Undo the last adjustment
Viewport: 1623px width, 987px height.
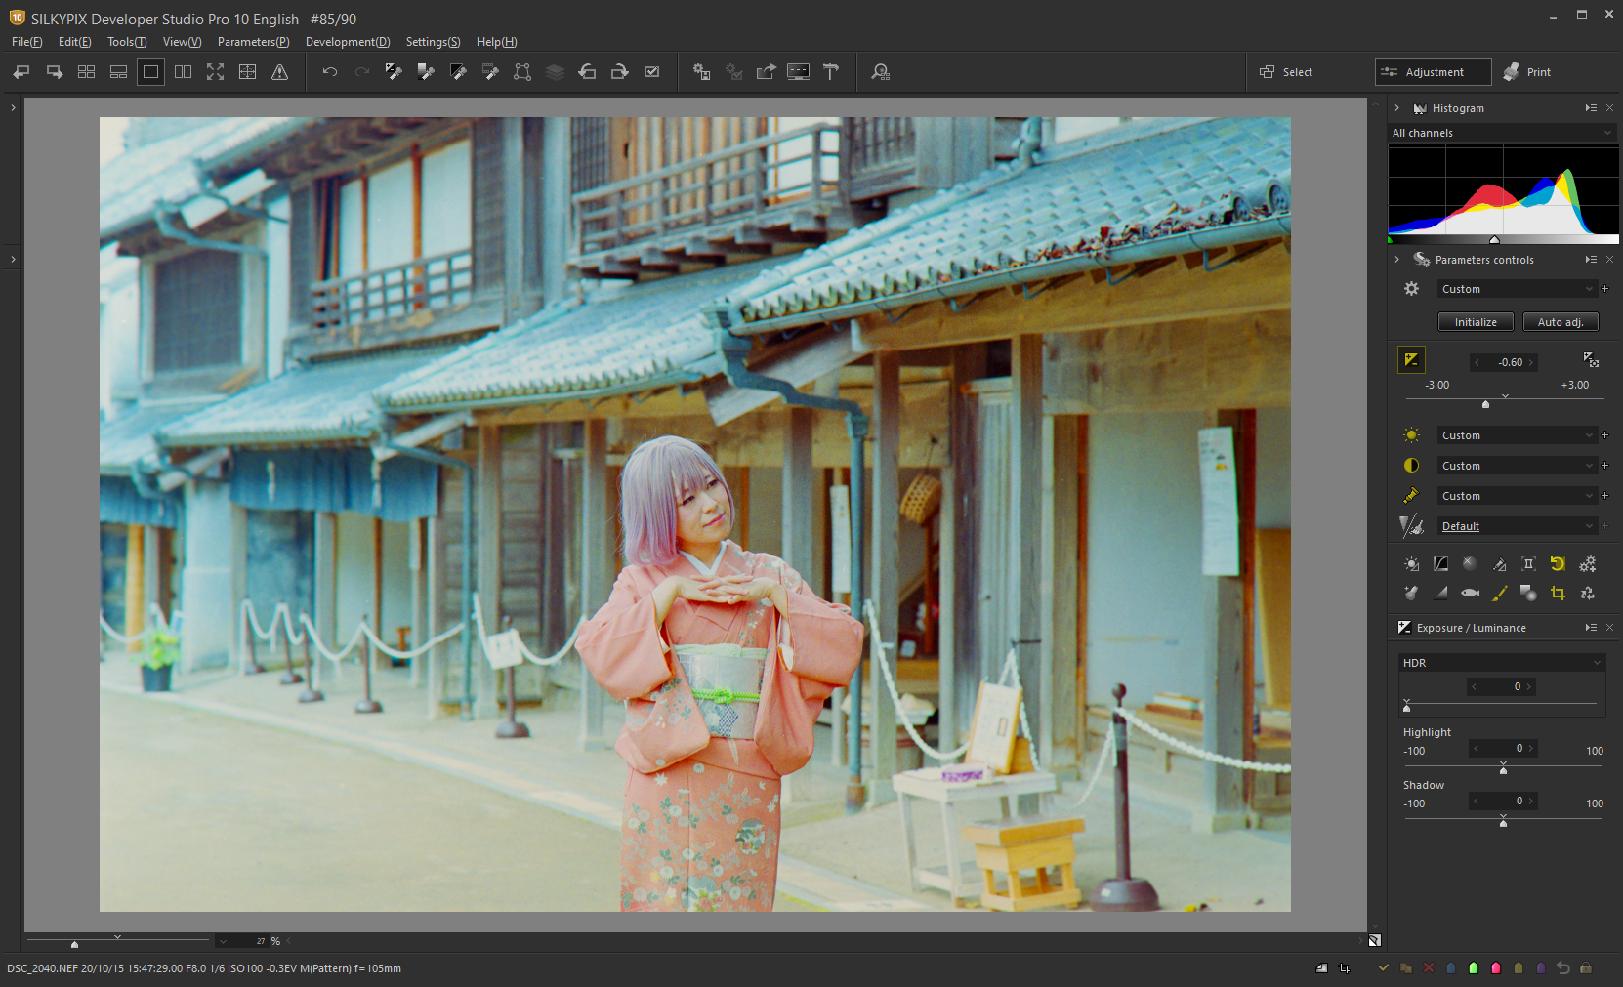[x=330, y=72]
